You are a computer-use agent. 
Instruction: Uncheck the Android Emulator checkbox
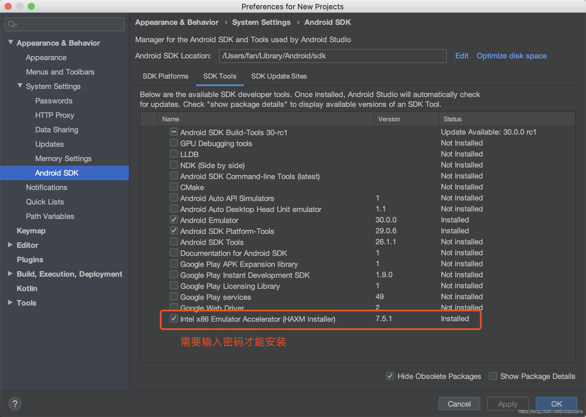[174, 220]
